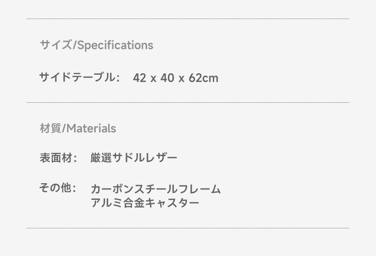
Task: Click the 厳選サドルレザー text
Action: pyautogui.click(x=134, y=158)
